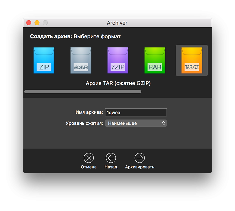Screen dimensions: 235x211
Task: Choose the gray ARCHIVER format icon
Action: coord(81,60)
